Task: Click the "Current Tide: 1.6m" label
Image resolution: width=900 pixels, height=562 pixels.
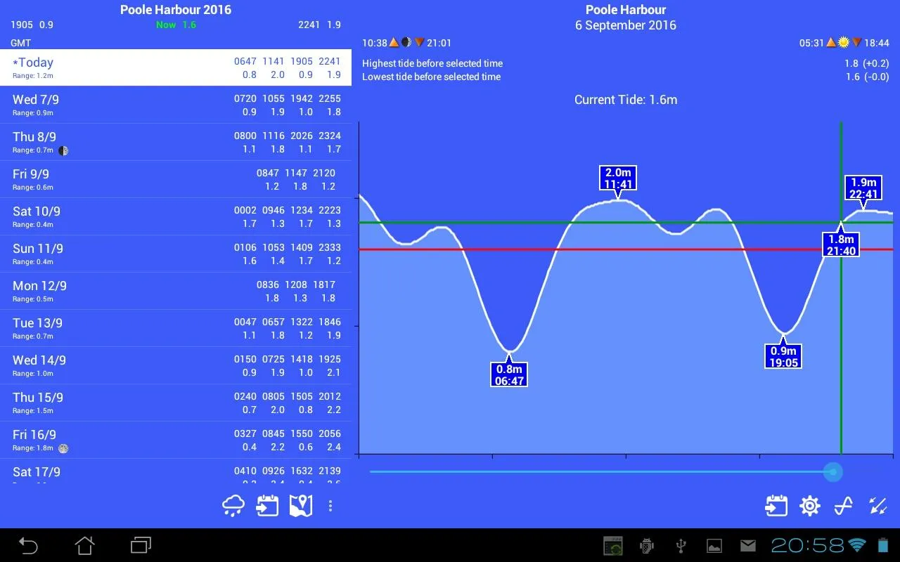Action: pos(626,100)
